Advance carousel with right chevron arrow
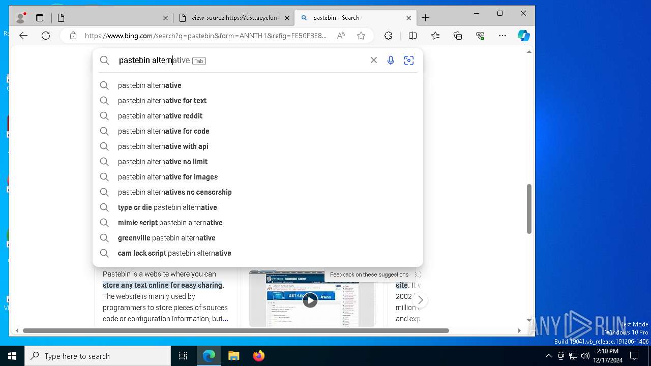This screenshot has width=651, height=366. click(420, 300)
